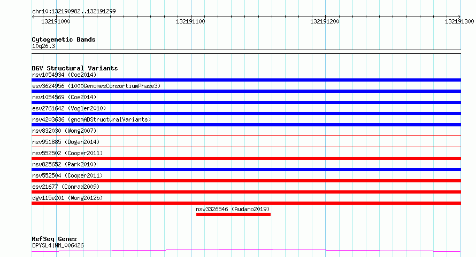Screen dimensions: 476x257
Task: Click nsv832030 (Wong2007) variant label
Action: pos(64,131)
